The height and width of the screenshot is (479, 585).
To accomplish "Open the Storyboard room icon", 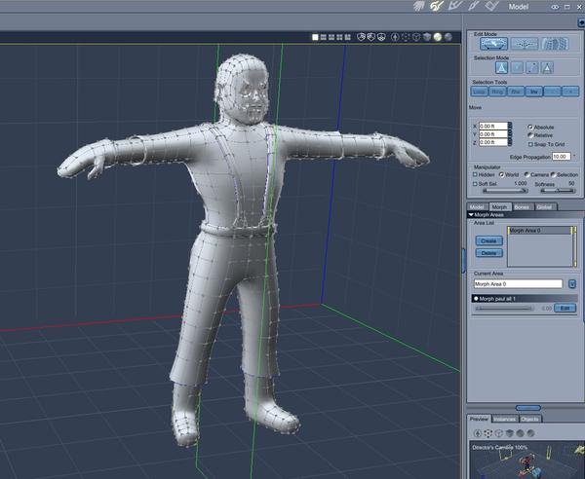I will tap(456, 6).
